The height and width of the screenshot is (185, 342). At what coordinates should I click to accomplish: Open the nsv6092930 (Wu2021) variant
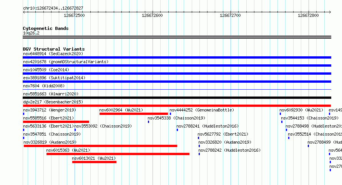tap(301, 110)
